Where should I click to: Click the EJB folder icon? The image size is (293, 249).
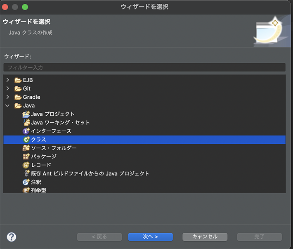[18, 80]
